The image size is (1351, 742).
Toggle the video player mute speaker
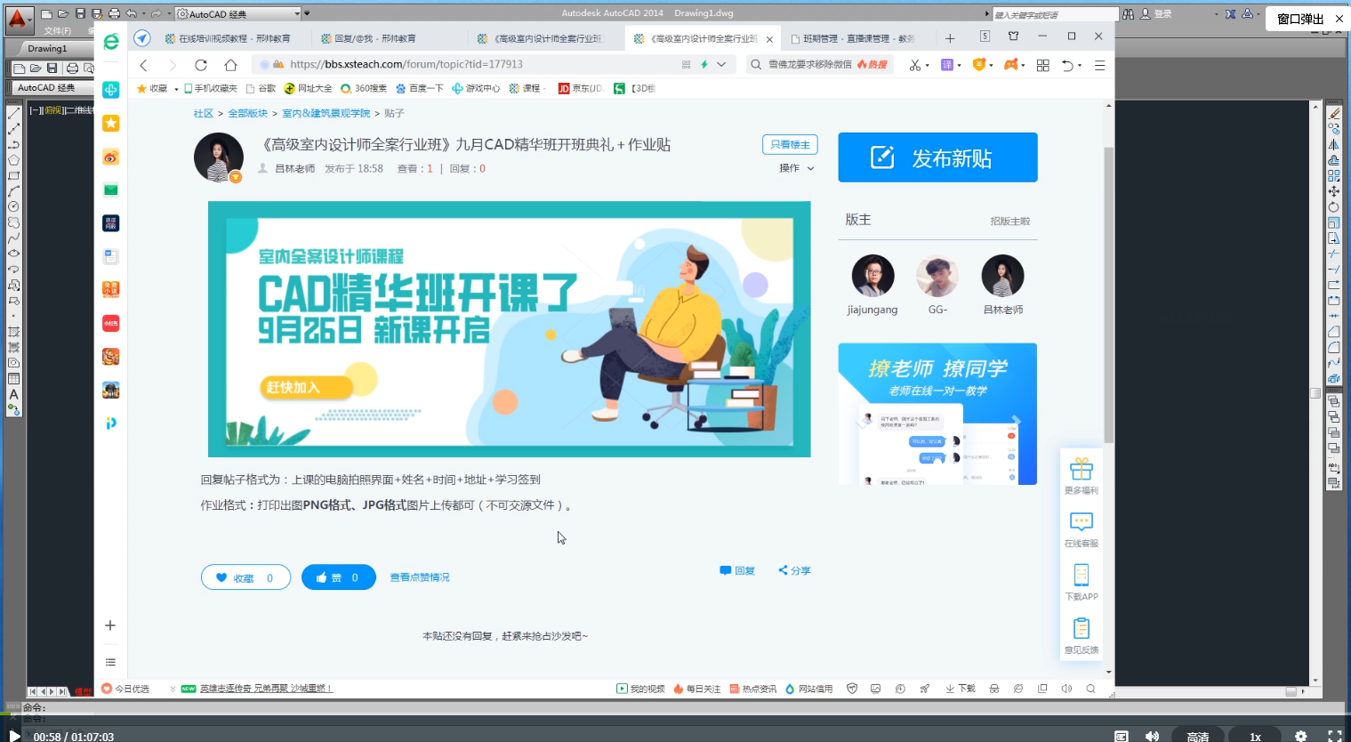(x=1152, y=736)
